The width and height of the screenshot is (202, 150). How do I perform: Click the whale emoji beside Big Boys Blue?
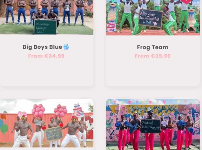(x=66, y=47)
